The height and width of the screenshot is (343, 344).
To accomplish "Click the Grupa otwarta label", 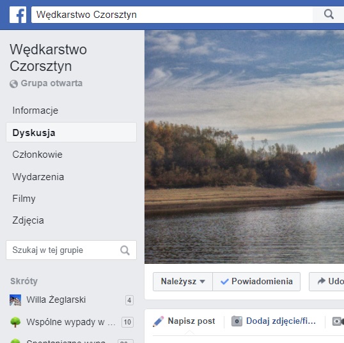I will [52, 83].
